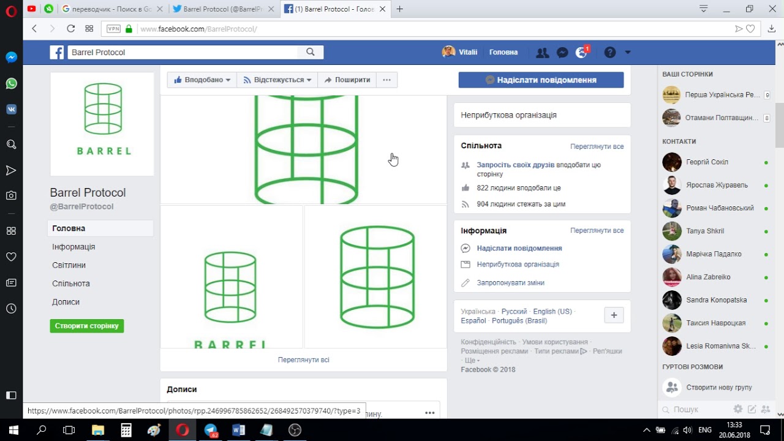The height and width of the screenshot is (441, 784).
Task: Open downloads icon in browser toolbar
Action: (771, 29)
